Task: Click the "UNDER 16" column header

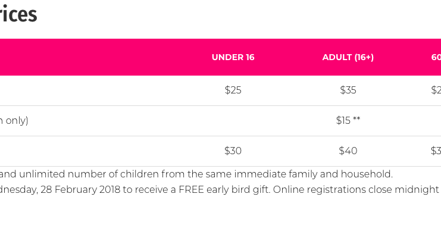Action: (x=233, y=57)
